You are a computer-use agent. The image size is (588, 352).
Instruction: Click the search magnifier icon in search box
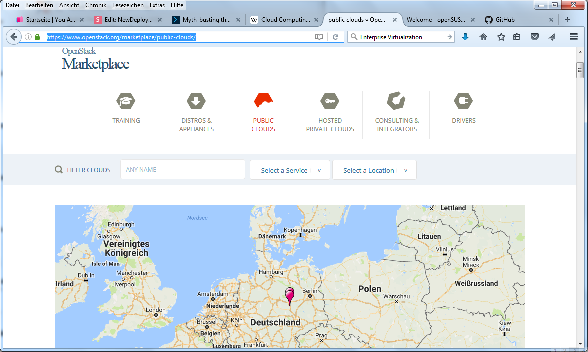pos(354,37)
